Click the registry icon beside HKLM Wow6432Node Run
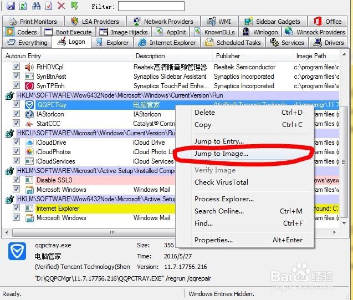This screenshot has width=353, height=300. click(x=9, y=95)
